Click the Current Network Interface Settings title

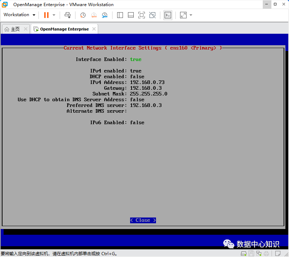143,48
